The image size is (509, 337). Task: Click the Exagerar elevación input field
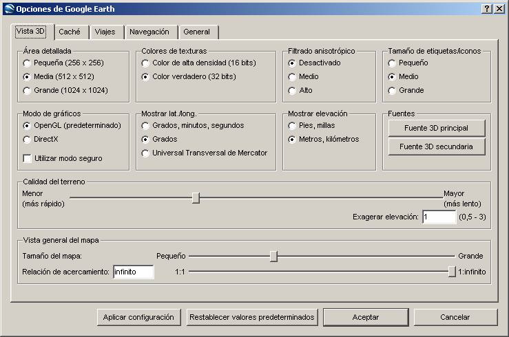[439, 217]
